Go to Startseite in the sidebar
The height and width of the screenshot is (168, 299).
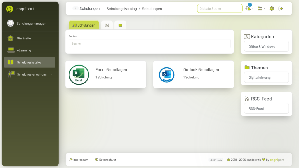pos(29,38)
